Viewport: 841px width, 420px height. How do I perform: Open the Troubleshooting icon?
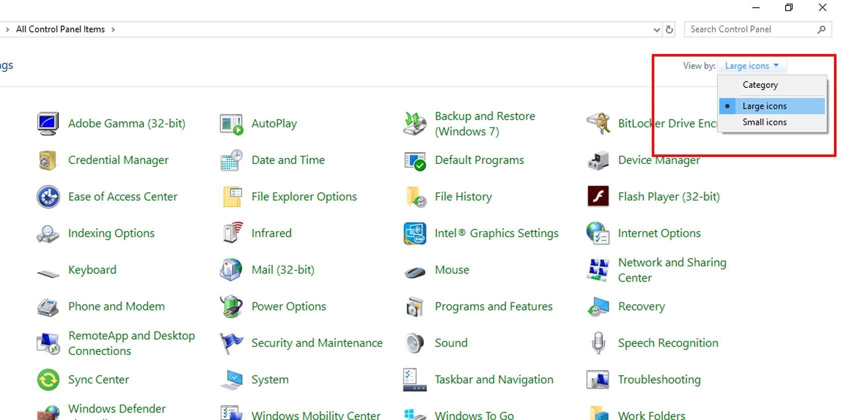coord(598,379)
